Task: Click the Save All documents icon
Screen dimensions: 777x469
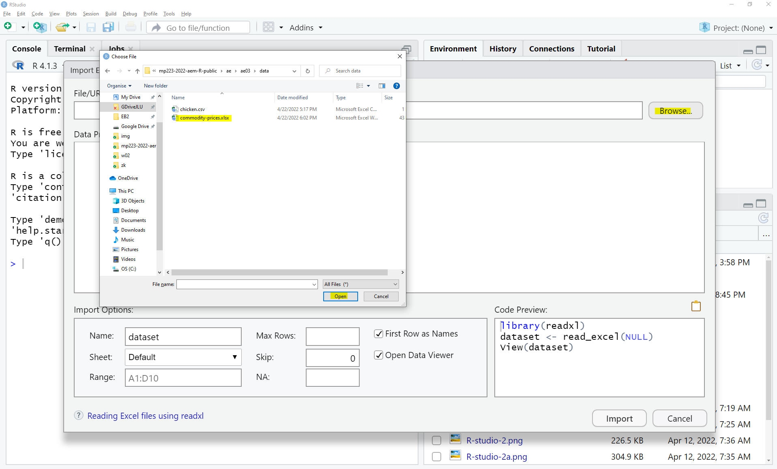Action: (108, 27)
